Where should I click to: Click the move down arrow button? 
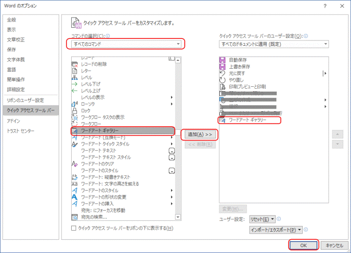coord(337,144)
